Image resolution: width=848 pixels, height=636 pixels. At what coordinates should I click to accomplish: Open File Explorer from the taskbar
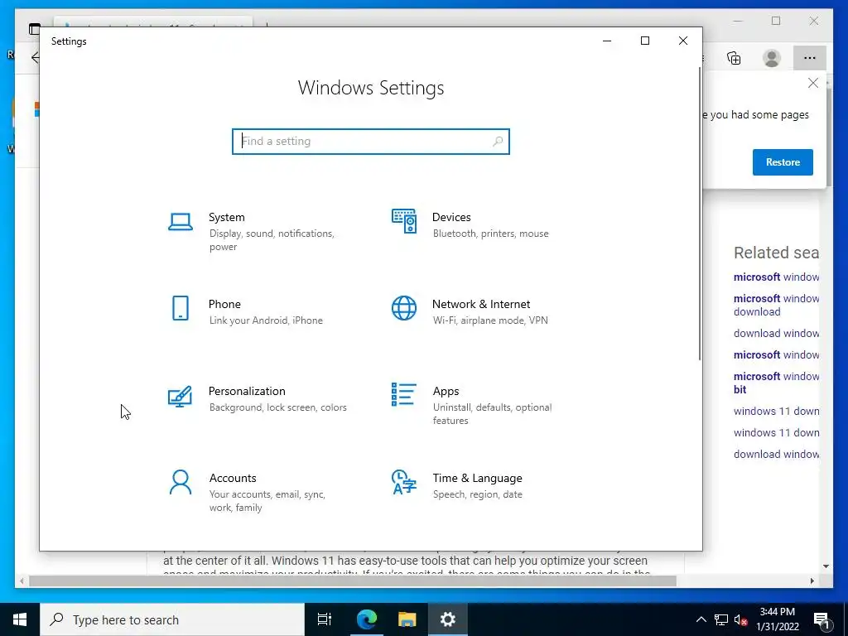[x=407, y=619]
